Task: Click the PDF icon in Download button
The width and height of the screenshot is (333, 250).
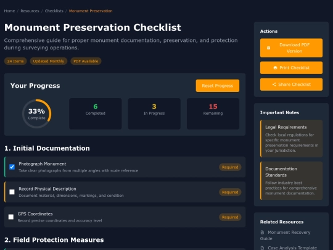Action: coord(268,48)
